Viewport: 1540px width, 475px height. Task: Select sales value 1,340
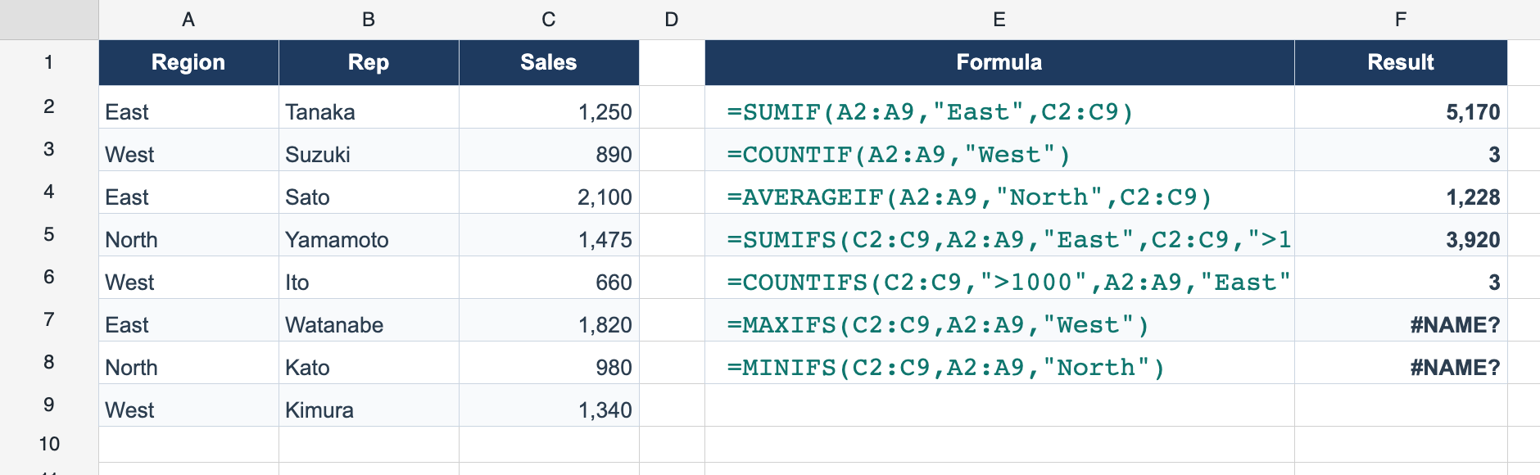[549, 405]
